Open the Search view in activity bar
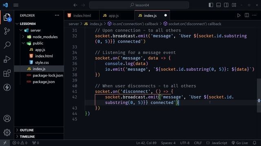 coord(7,45)
